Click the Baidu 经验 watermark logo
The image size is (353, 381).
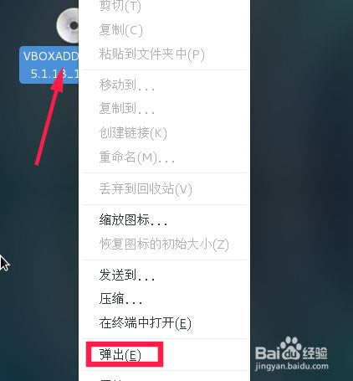click(x=292, y=349)
